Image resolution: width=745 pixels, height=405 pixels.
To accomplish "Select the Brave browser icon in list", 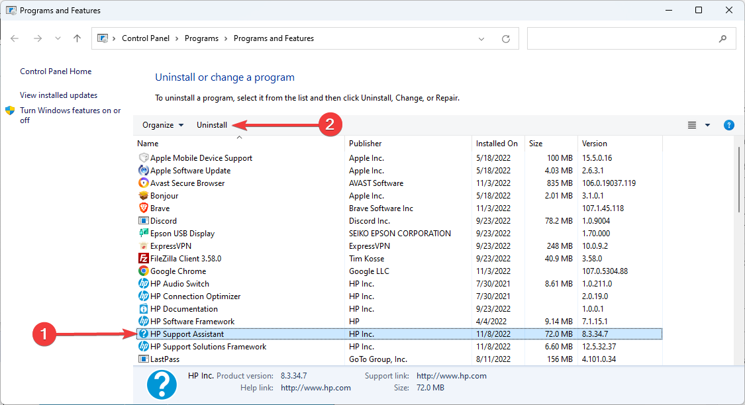I will click(x=144, y=208).
